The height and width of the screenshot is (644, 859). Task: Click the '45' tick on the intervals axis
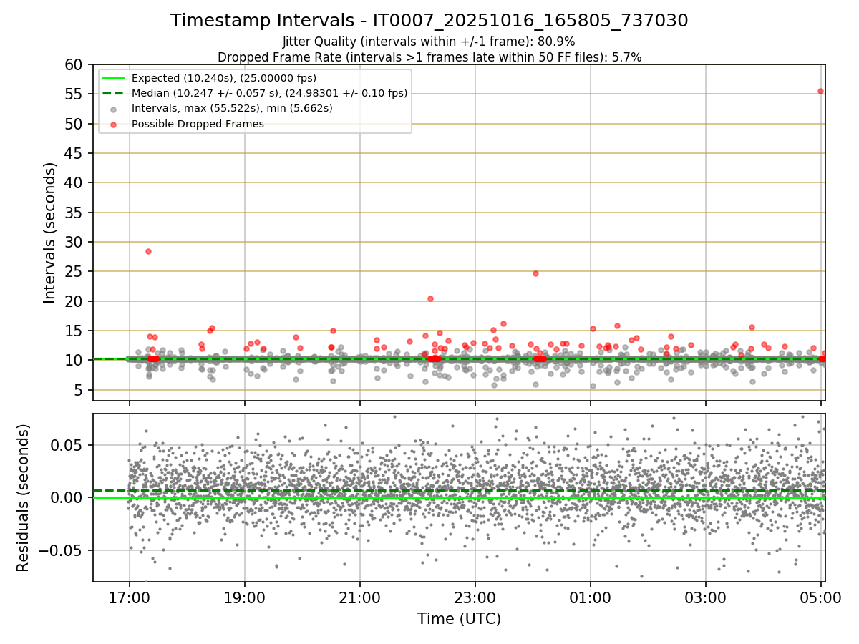(74, 154)
